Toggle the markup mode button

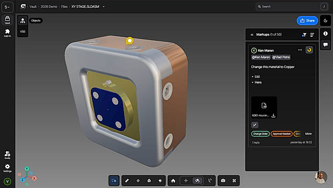click(114, 180)
